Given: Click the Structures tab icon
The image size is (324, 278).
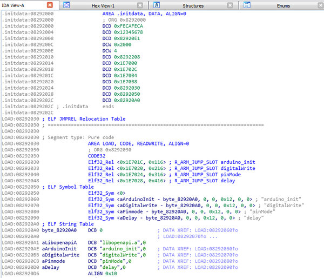Looking at the screenshot, I should (x=157, y=5).
